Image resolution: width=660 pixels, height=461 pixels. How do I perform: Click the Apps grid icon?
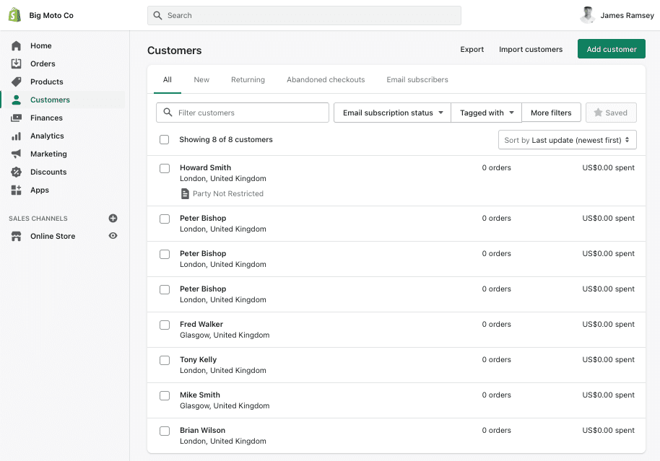16,190
